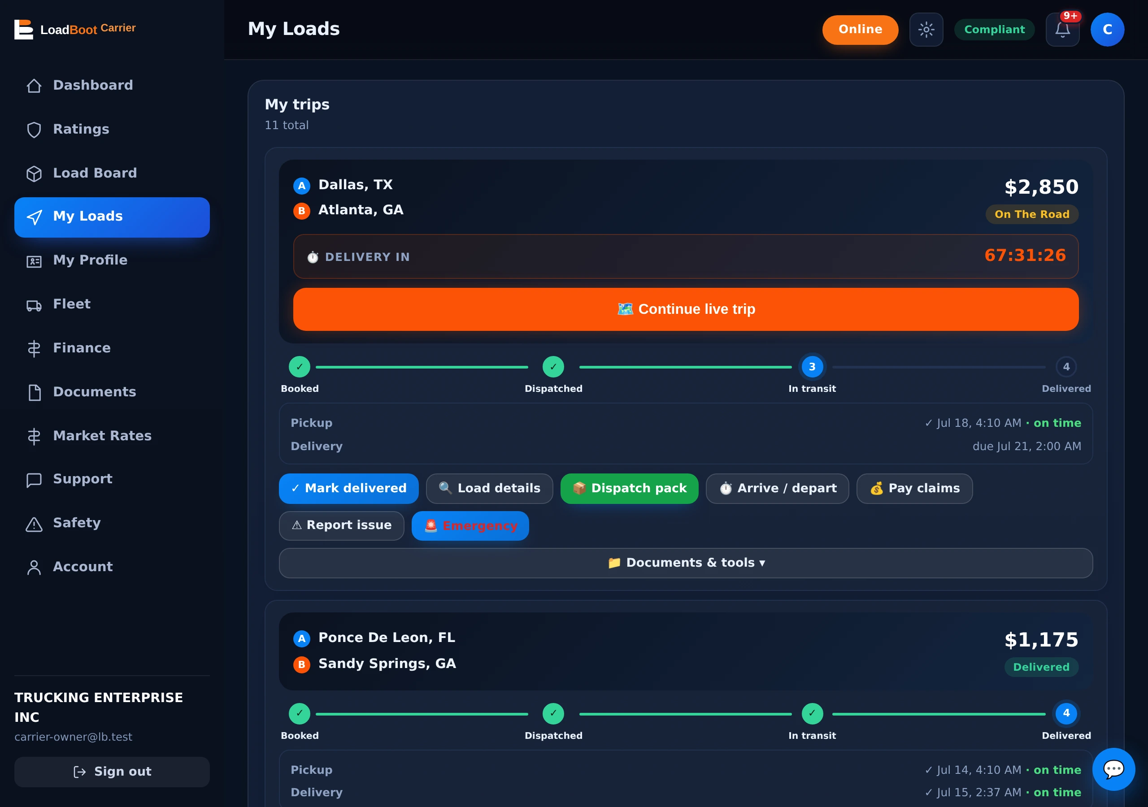Navigate to Fleet in sidebar

point(112,305)
